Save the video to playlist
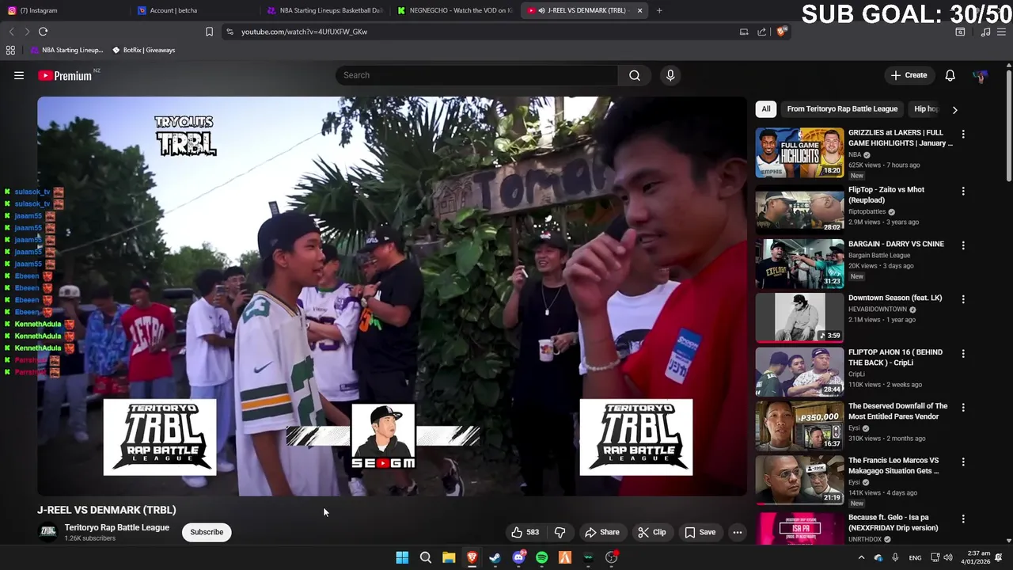The image size is (1013, 570). tap(700, 532)
